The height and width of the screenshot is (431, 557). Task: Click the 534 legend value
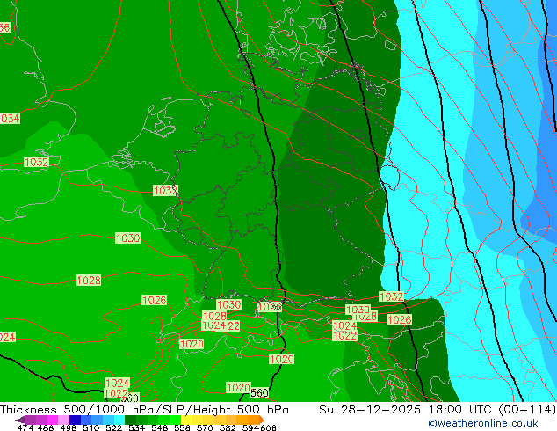point(136,427)
